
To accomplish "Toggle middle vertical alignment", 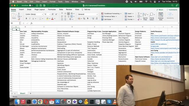I will point(65,14).
